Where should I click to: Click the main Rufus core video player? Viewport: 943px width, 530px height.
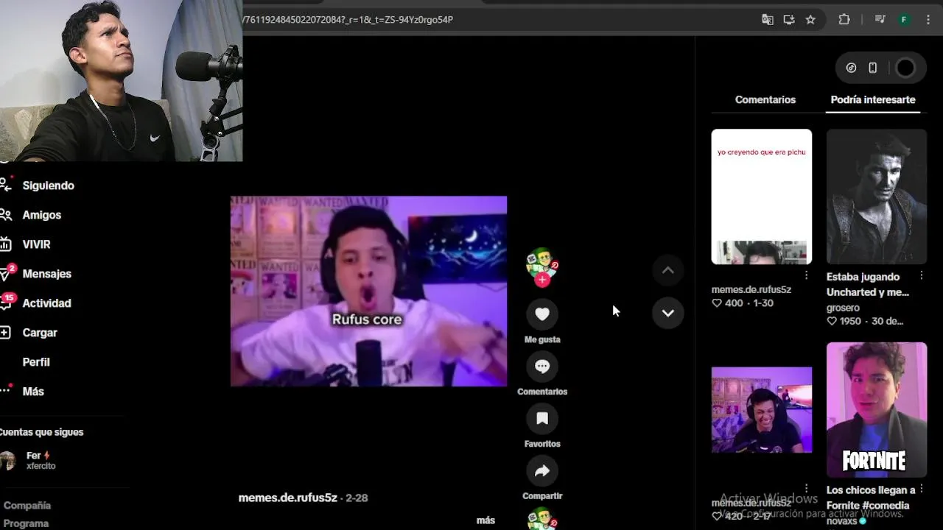[x=368, y=291]
